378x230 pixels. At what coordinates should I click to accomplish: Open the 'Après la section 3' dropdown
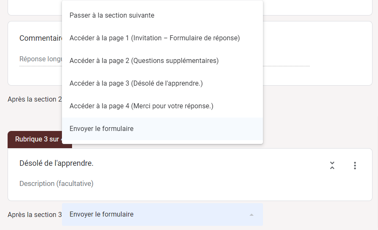(x=162, y=214)
